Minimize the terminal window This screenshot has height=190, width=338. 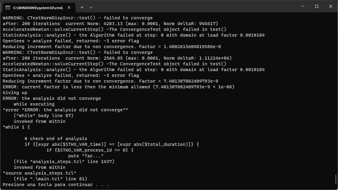click(x=303, y=6)
